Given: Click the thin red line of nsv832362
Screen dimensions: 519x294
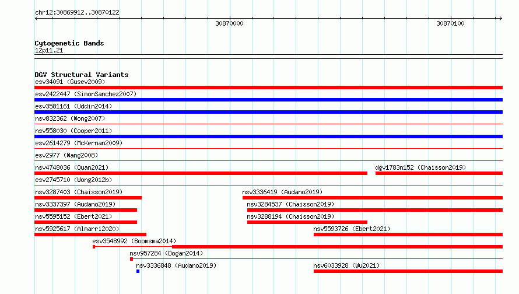Looking at the screenshot, I should click(268, 124).
